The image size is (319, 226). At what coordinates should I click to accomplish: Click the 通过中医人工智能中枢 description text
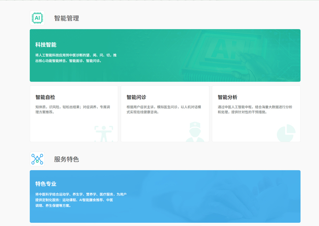tap(255, 109)
